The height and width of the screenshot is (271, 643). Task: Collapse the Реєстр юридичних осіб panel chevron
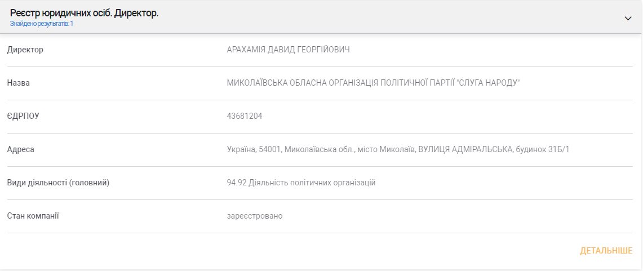pos(628,18)
